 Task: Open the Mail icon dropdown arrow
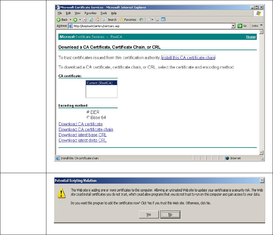click(x=153, y=20)
